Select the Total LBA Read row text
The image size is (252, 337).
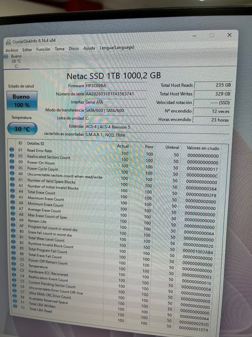click(x=40, y=309)
